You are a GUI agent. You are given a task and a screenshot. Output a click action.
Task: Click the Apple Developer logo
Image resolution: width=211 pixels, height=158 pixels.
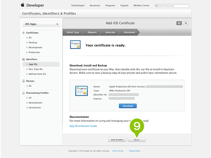pyautogui.click(x=32, y=5)
